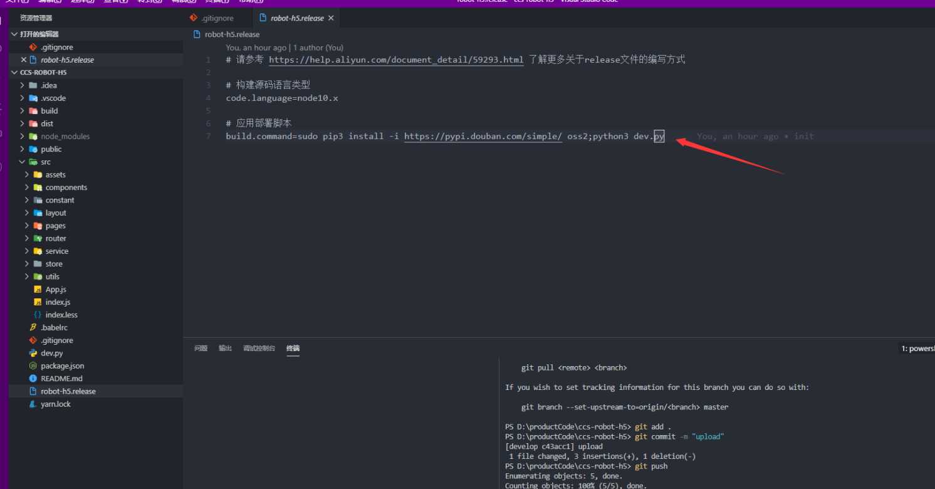This screenshot has width=935, height=489.
Task: Click the Yarn icon beside yarn.lock
Action: click(x=33, y=404)
